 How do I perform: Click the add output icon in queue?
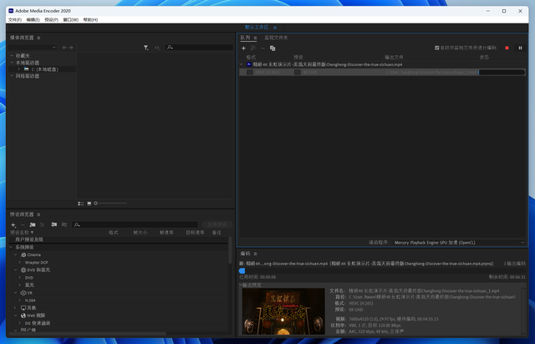coord(253,49)
